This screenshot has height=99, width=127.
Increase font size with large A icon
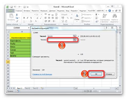coord(37,18)
